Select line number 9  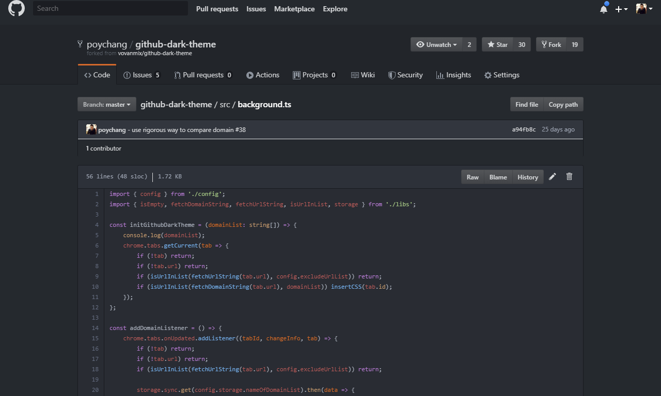(x=96, y=276)
